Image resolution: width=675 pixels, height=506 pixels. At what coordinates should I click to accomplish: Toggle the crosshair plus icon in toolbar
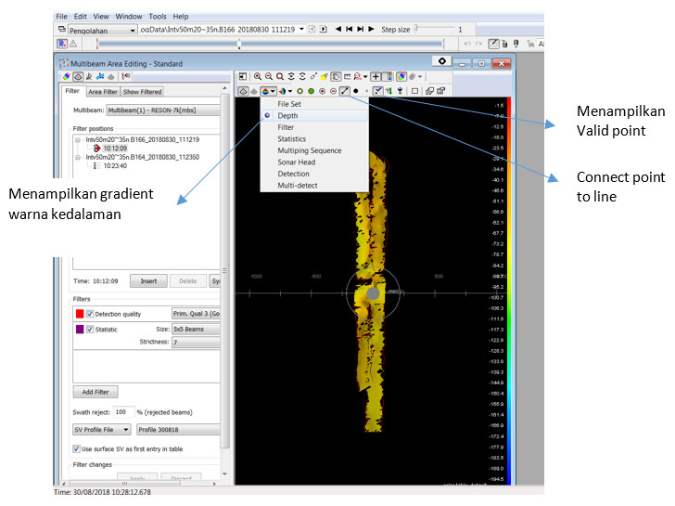coord(376,76)
